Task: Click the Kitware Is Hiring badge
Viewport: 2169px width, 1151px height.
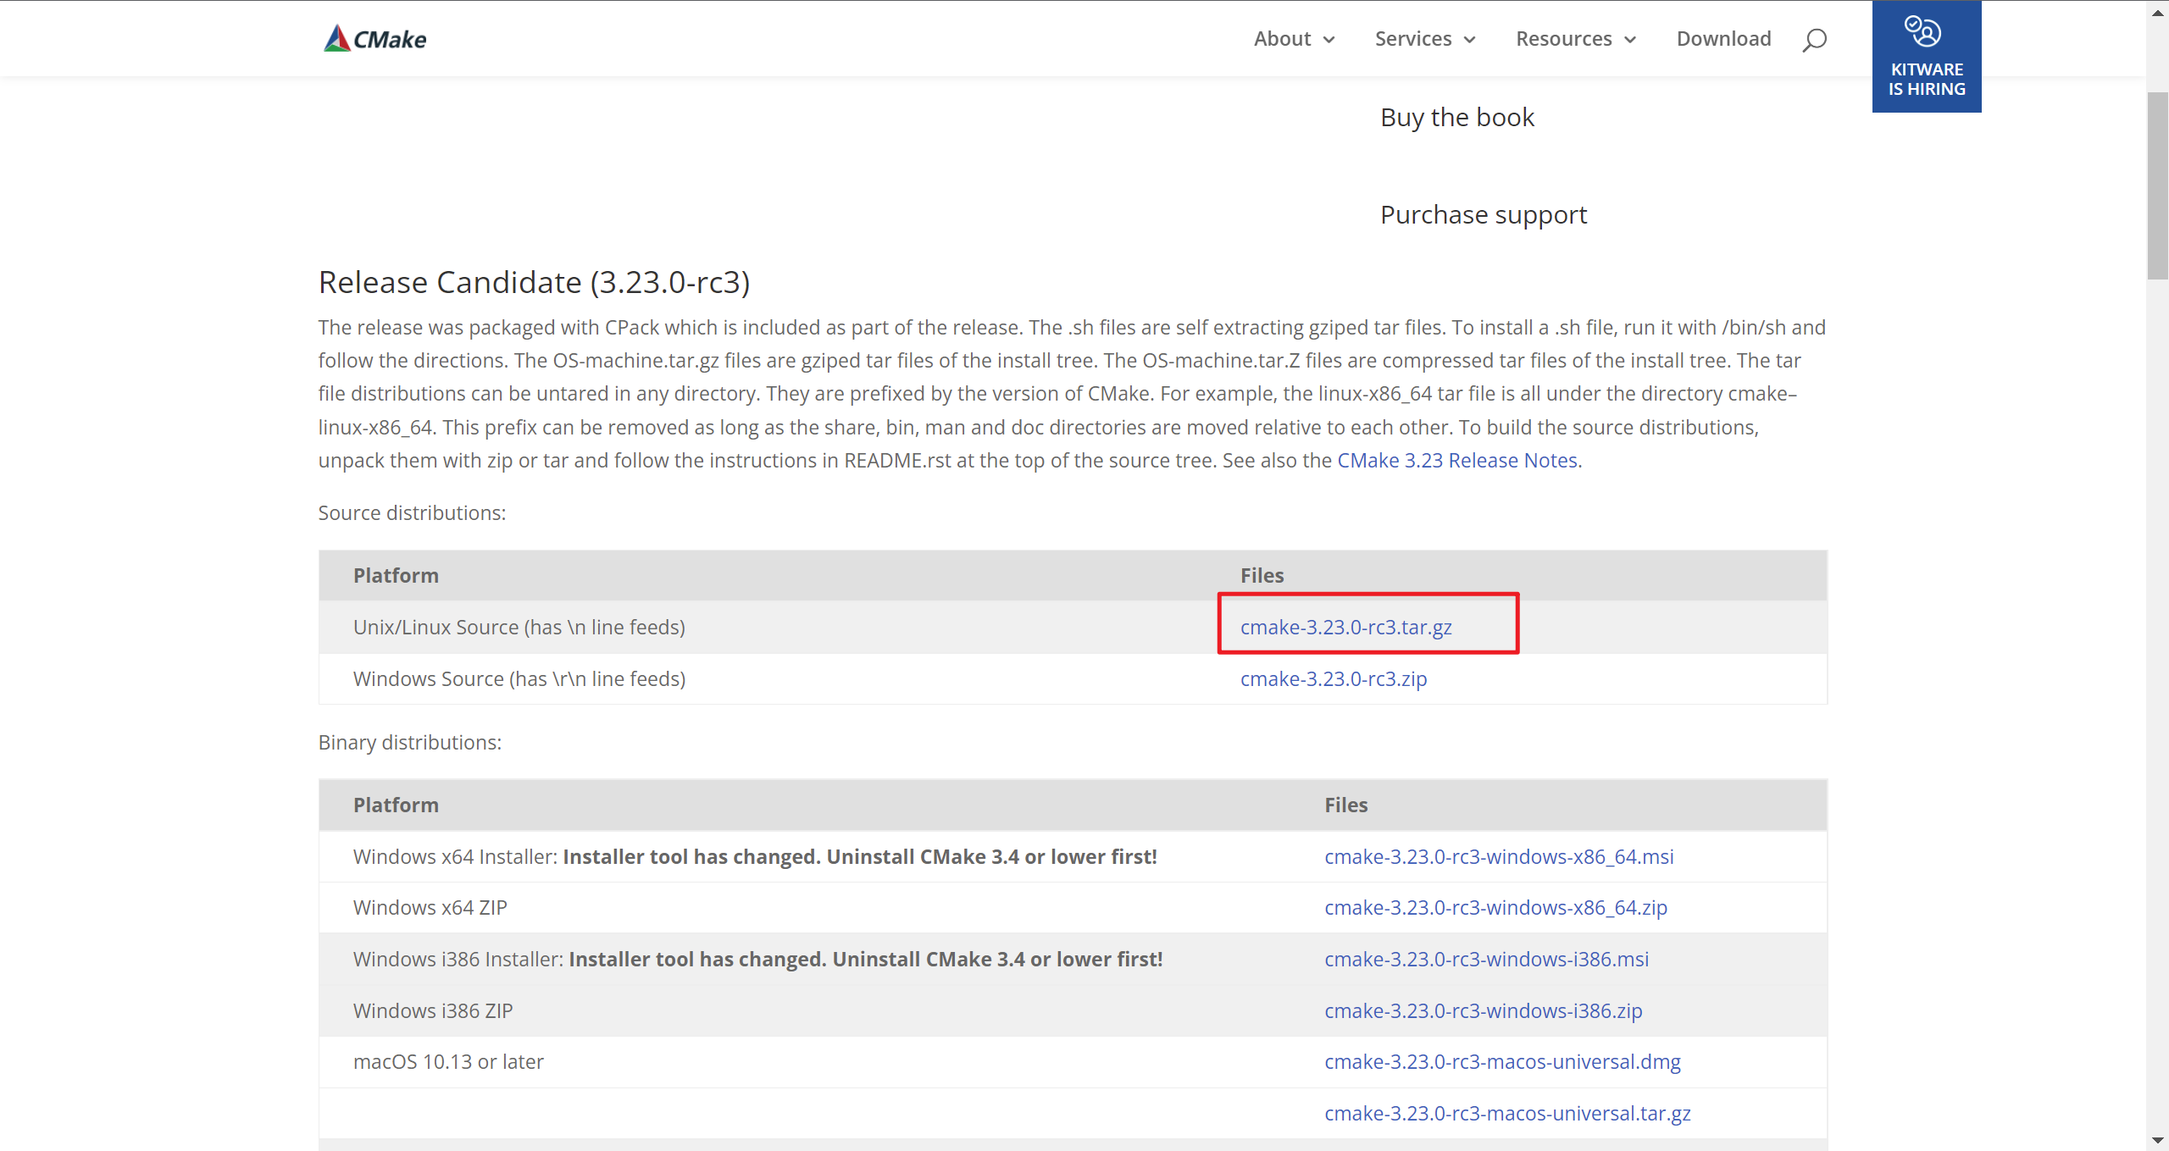Action: click(x=1927, y=57)
